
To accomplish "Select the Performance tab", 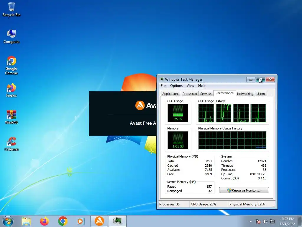I will pos(224,93).
